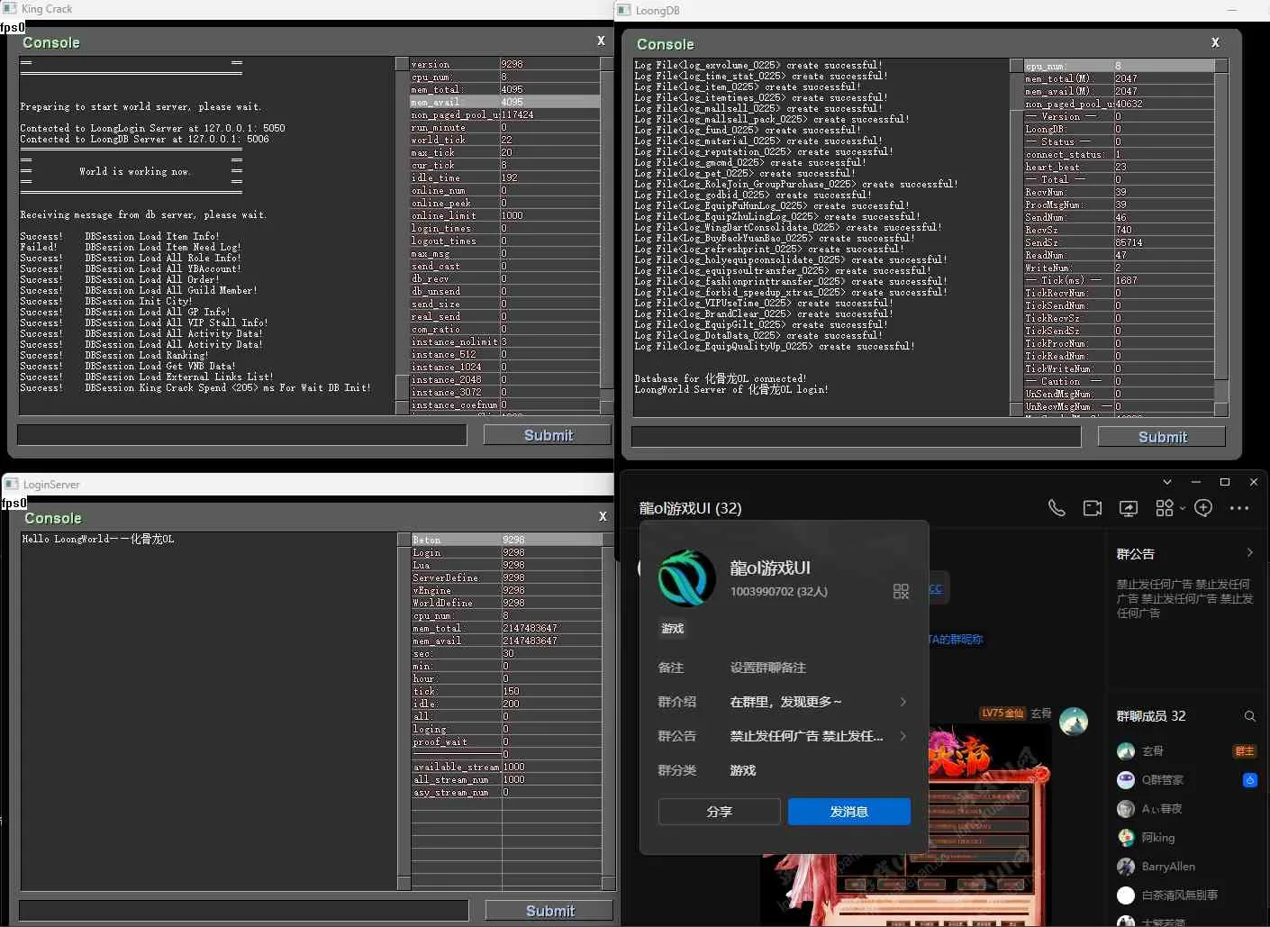
Task: Click the screen share icon in chat header
Action: point(1129,508)
